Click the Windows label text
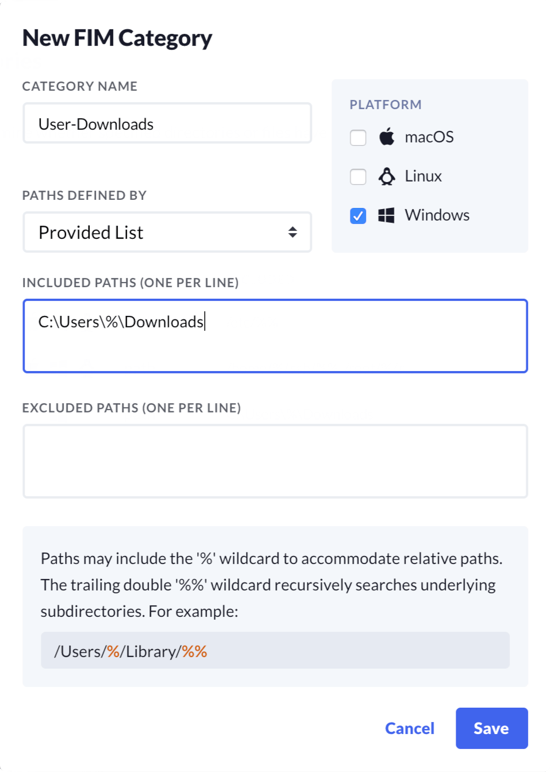The image size is (551, 772). pos(437,215)
